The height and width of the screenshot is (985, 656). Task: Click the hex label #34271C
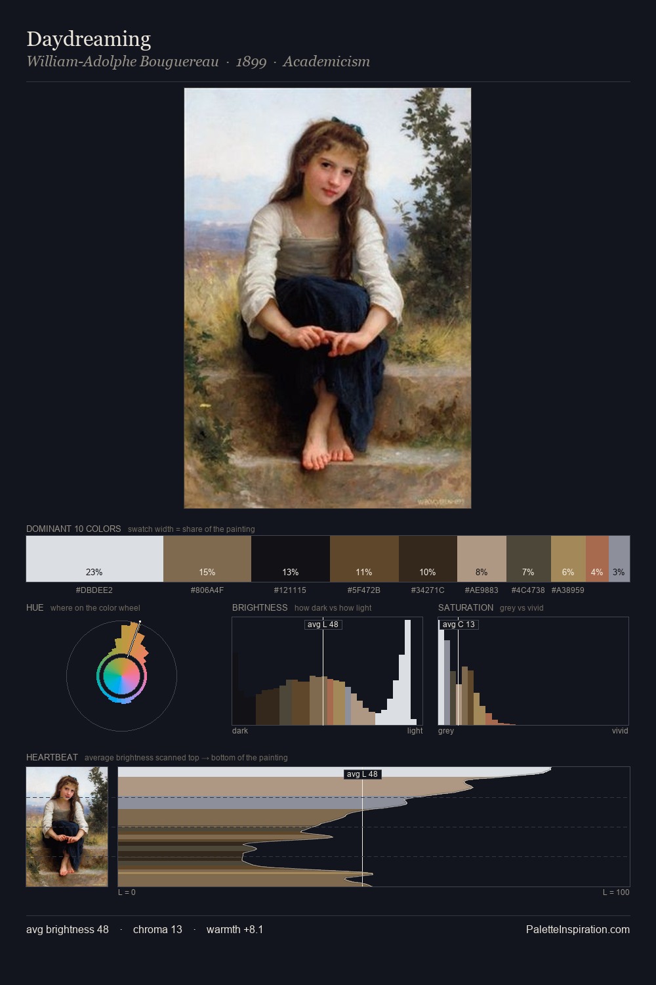[x=428, y=590]
